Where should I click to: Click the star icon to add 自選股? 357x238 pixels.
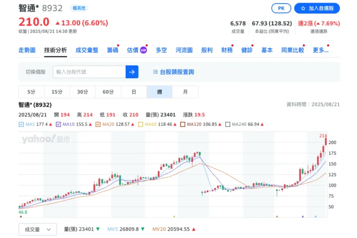click(x=303, y=8)
